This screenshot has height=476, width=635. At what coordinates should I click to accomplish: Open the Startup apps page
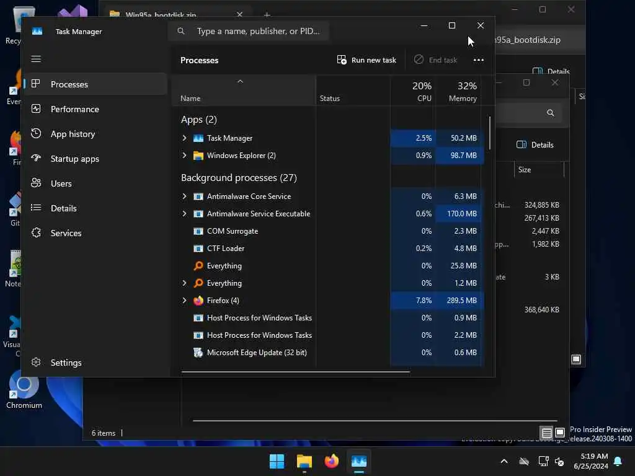click(x=96, y=159)
